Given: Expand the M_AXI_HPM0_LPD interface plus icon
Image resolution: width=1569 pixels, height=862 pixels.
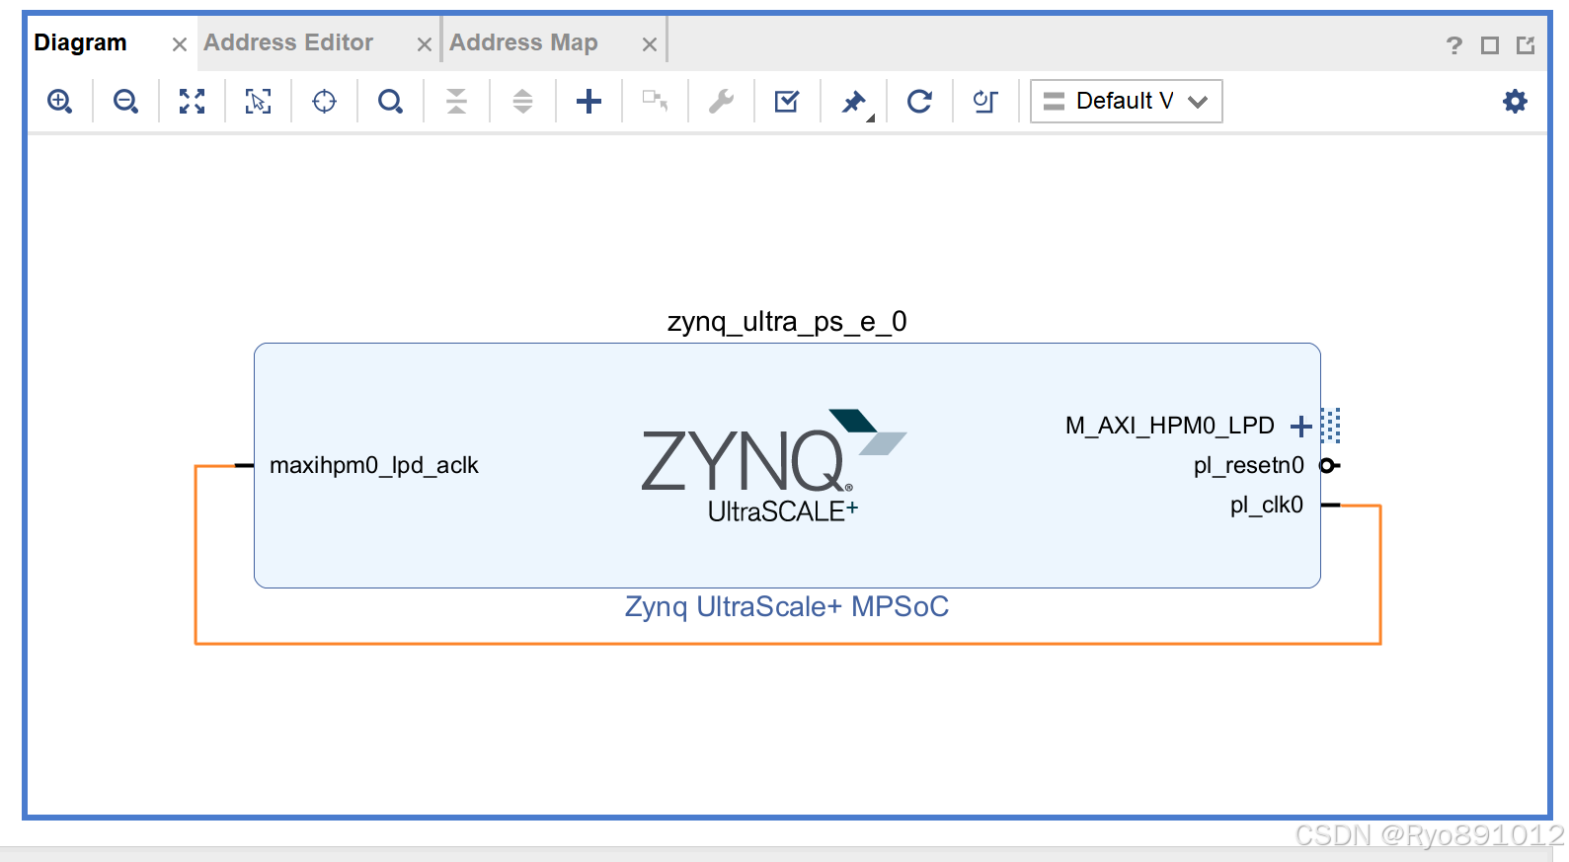Looking at the screenshot, I should [x=1301, y=426].
